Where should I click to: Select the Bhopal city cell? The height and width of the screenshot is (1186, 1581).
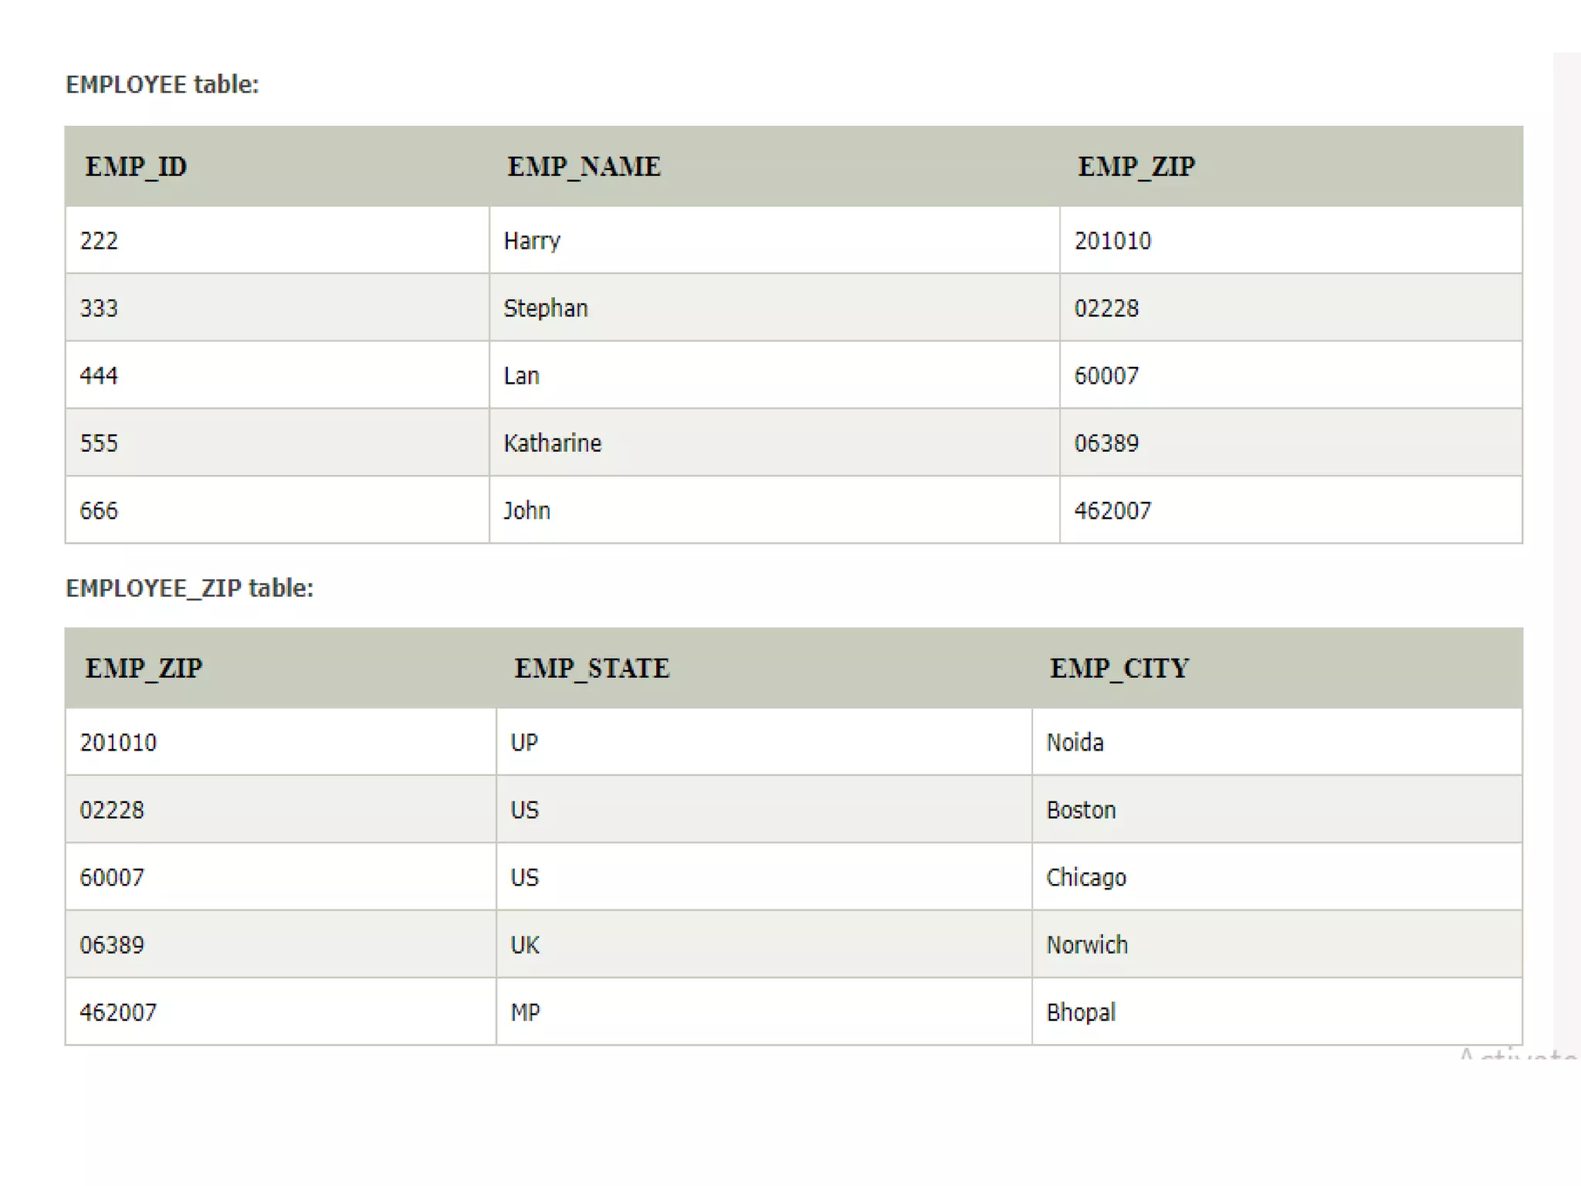(x=1080, y=1012)
